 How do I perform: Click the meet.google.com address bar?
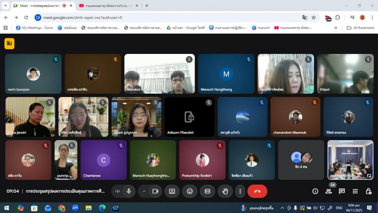point(165,18)
